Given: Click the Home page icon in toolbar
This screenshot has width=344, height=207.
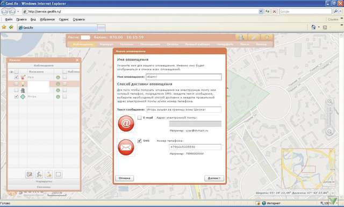Looking at the screenshot, I should click(x=313, y=27).
